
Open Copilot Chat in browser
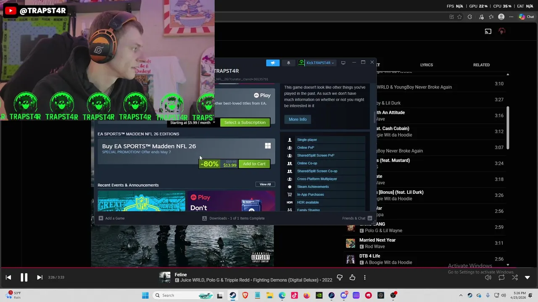(x=526, y=17)
